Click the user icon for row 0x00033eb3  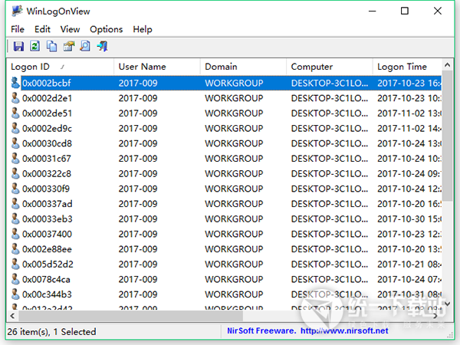(15, 219)
